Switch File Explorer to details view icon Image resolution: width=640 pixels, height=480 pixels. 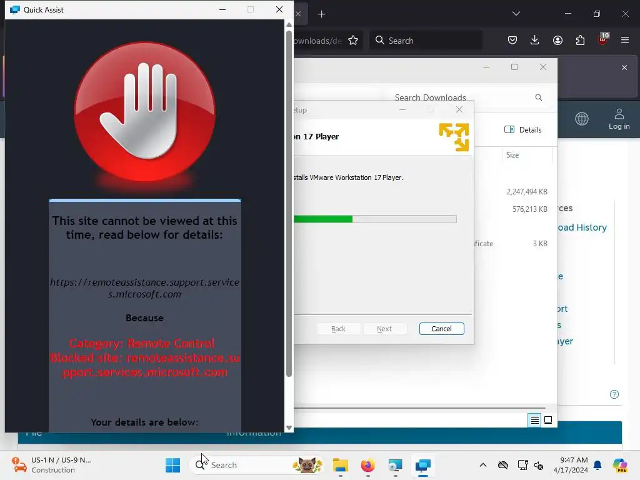pos(535,420)
